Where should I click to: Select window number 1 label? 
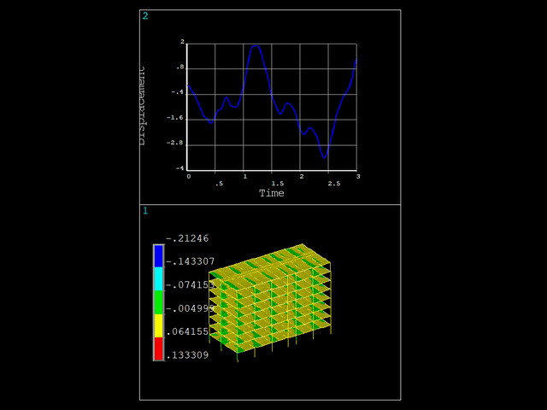point(145,210)
